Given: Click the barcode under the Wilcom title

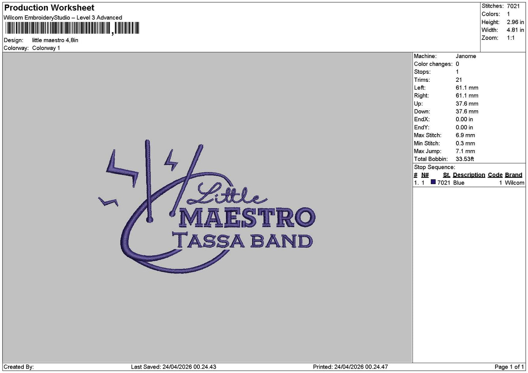Looking at the screenshot, I should click(72, 28).
